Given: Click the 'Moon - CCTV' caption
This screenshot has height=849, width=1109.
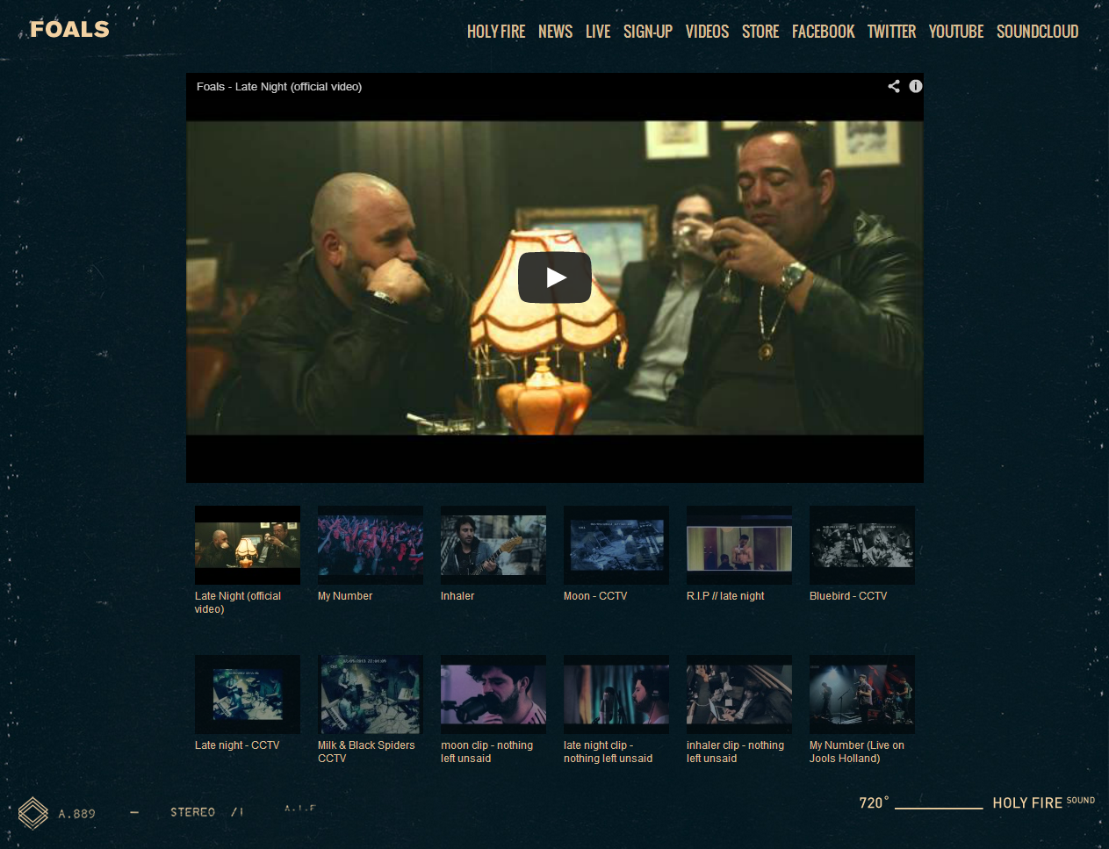Looking at the screenshot, I should coord(595,596).
